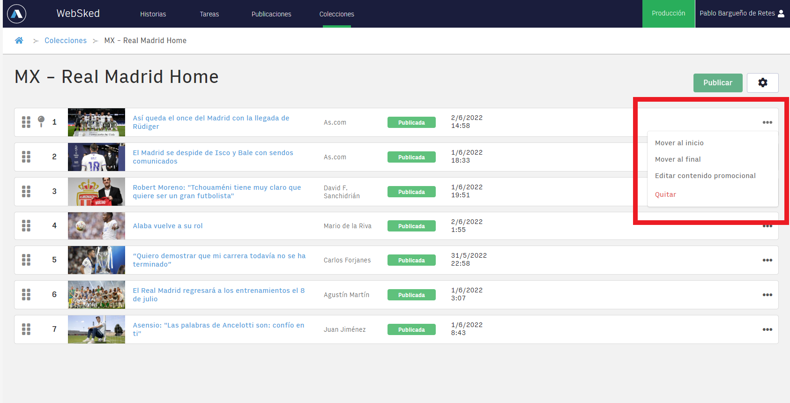Click Publicada badge on row 6
The width and height of the screenshot is (790, 403).
(x=411, y=295)
